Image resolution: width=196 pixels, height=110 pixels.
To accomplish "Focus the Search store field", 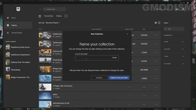I will pyautogui.click(x=55, y=9).
